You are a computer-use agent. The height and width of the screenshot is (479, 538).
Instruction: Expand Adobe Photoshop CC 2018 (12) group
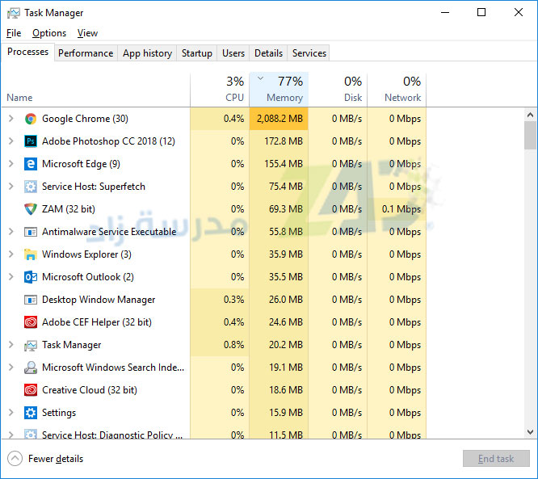coord(11,141)
